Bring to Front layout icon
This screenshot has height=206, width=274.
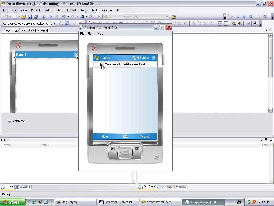click(x=234, y=24)
